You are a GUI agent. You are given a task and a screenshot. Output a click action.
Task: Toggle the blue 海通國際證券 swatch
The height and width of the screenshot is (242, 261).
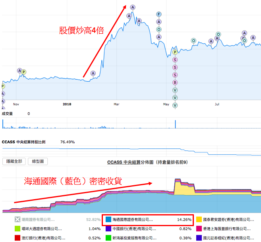click(108, 219)
